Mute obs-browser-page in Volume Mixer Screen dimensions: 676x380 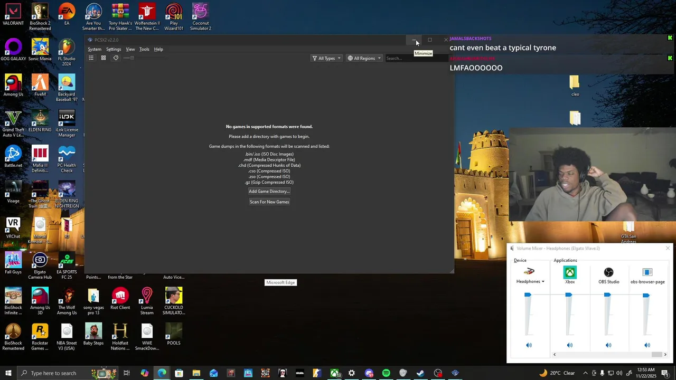(647, 345)
